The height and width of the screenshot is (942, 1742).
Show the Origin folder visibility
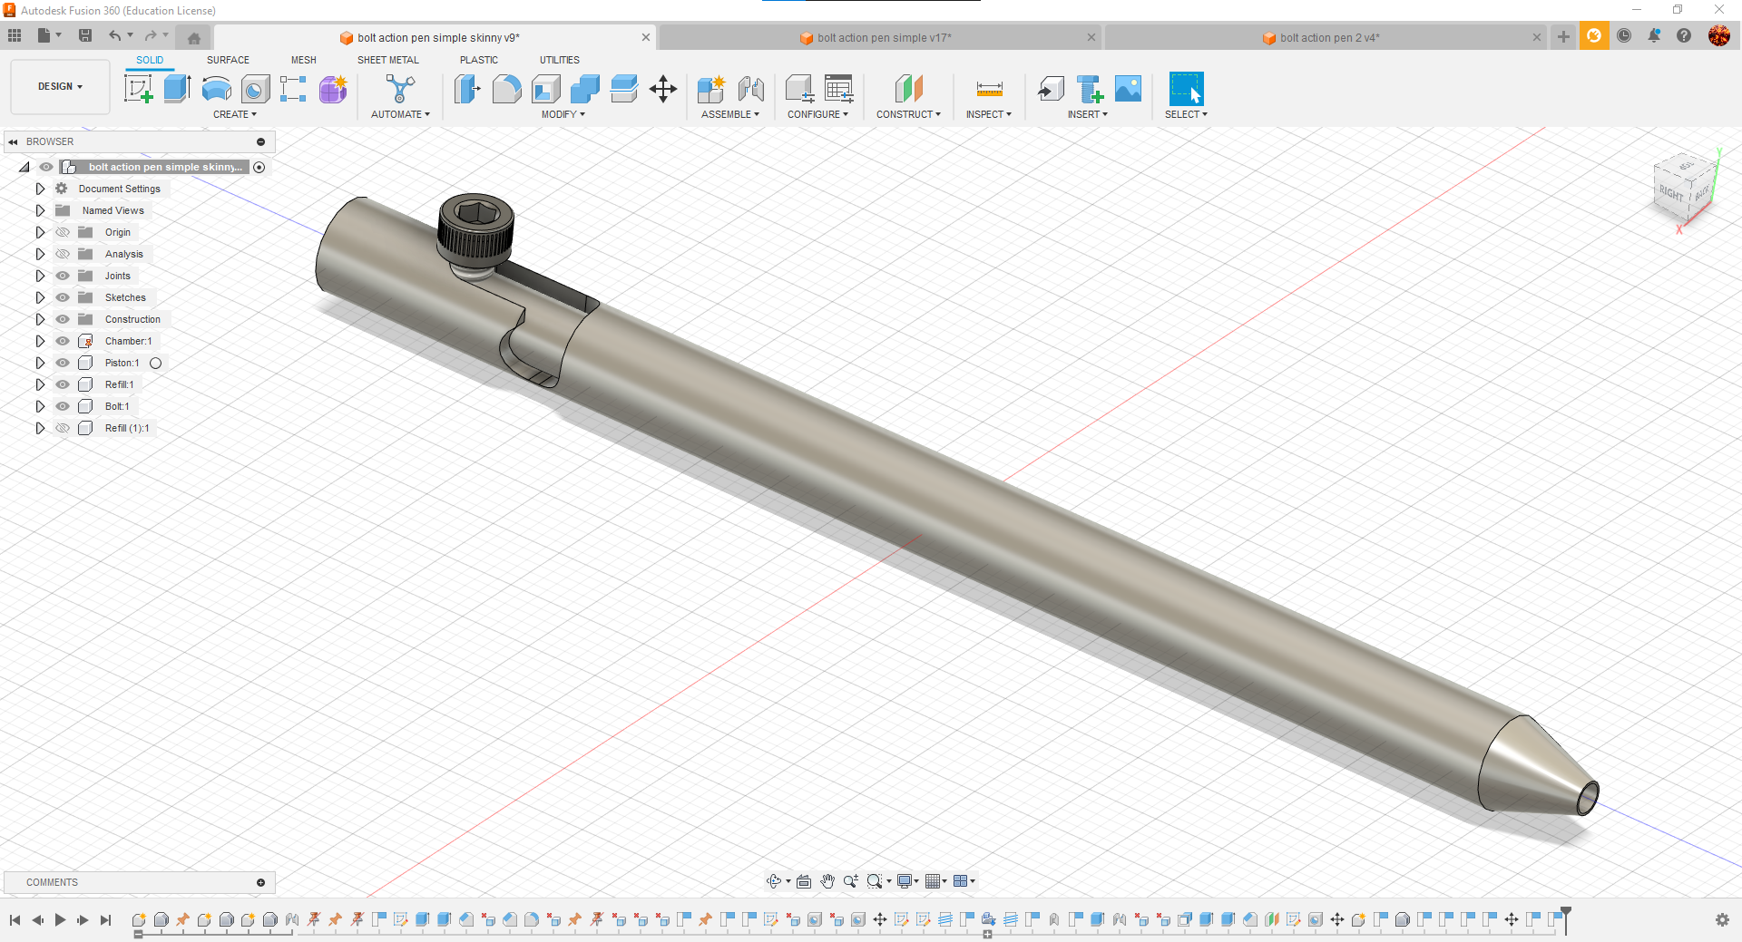click(63, 232)
